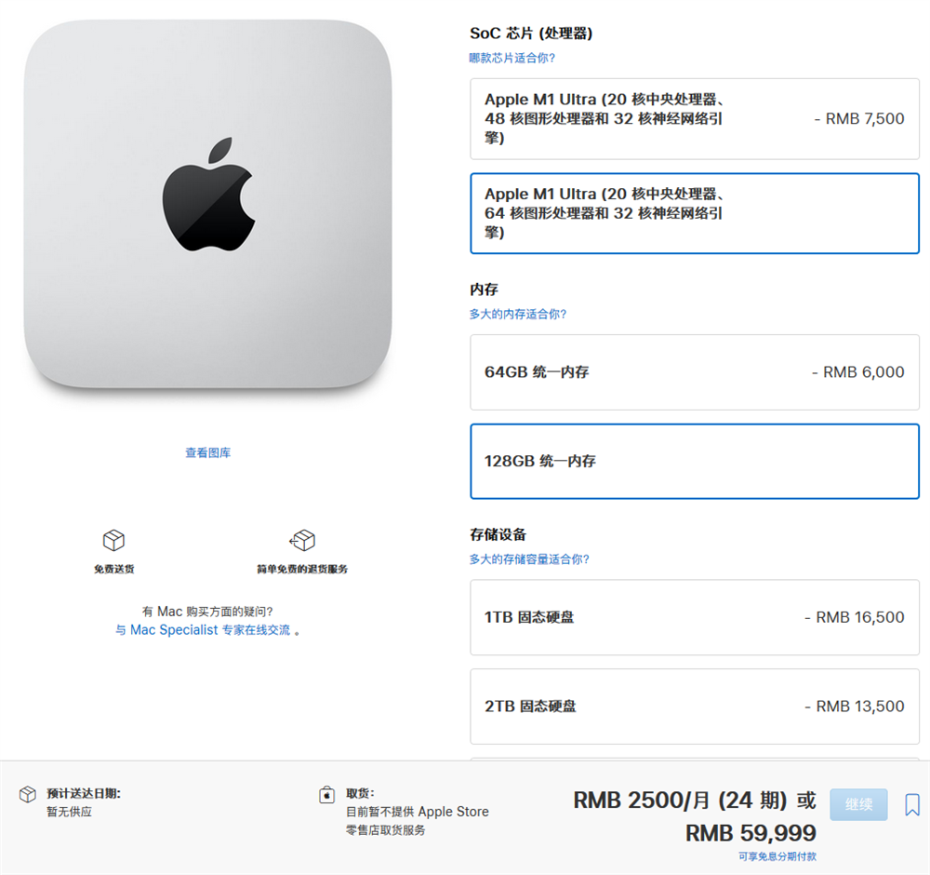
Task: Select the 1TB SSD storage option
Action: (x=695, y=617)
